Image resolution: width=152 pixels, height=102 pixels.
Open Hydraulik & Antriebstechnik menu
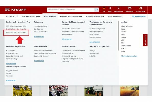tap(71, 16)
